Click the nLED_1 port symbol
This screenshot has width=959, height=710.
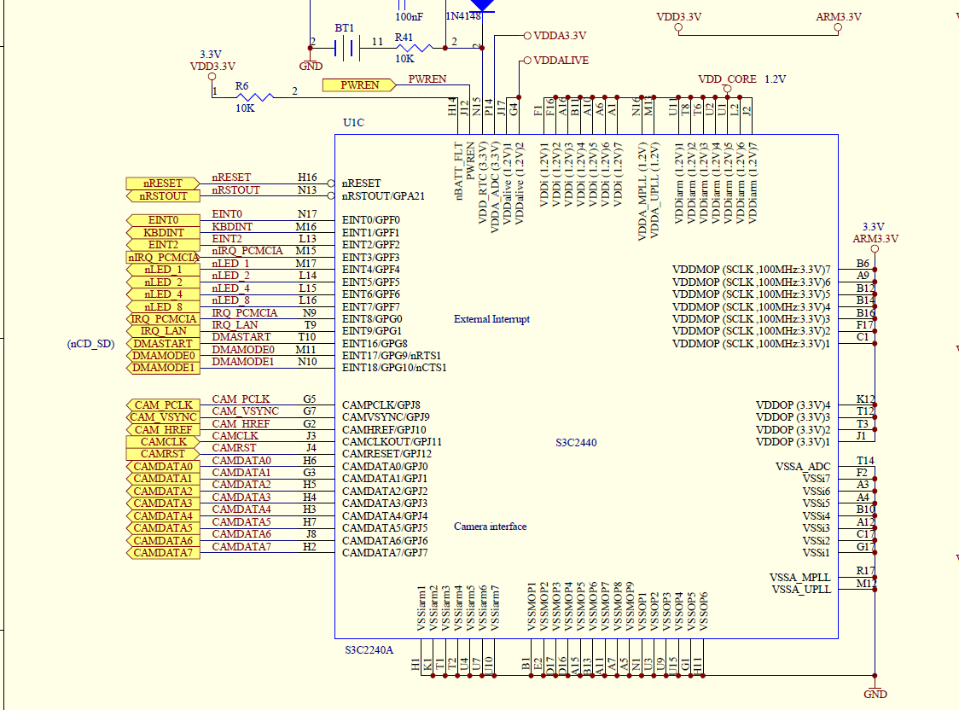point(163,270)
